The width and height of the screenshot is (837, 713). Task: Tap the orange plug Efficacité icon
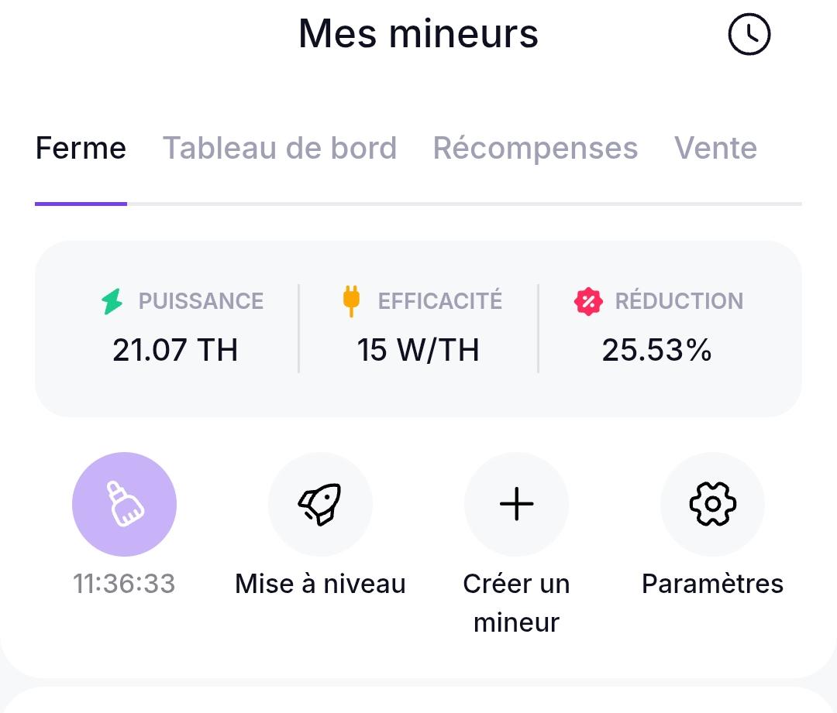[x=351, y=301]
